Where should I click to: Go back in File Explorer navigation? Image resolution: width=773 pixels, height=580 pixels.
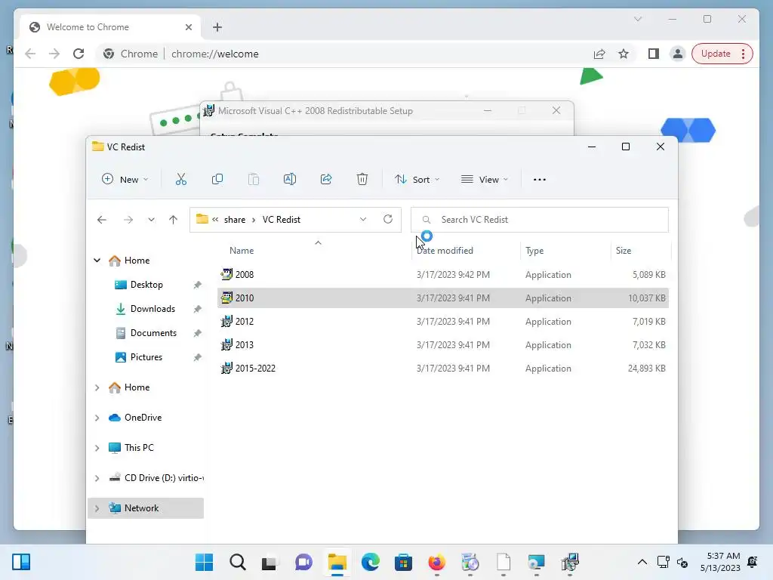tap(102, 220)
